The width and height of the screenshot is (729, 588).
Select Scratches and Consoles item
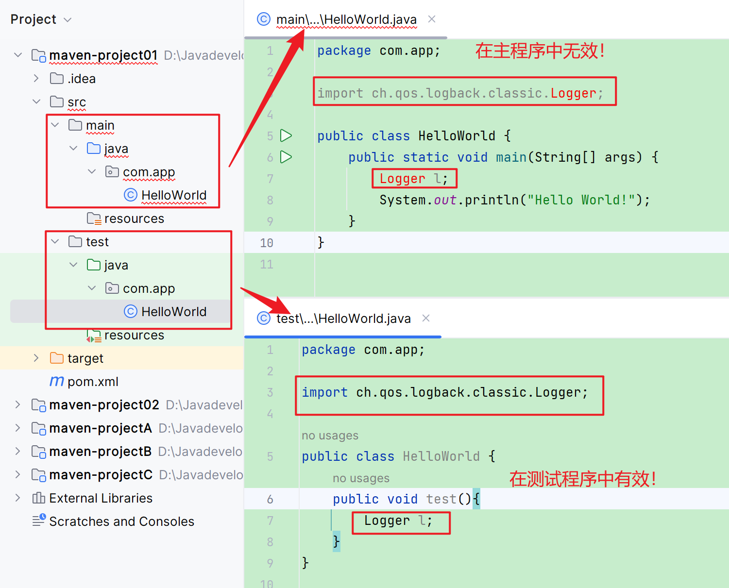point(121,521)
